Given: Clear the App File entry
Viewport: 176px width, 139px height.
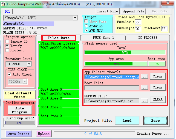Looking at the screenshot, I should click(158, 76).
